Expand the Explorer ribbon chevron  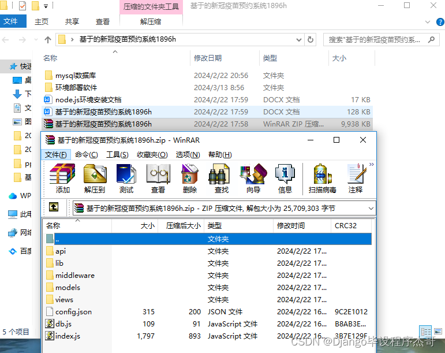pos(428,22)
